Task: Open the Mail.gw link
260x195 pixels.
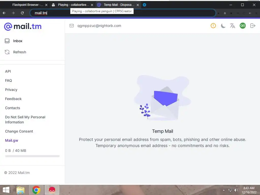Action: (x=12, y=140)
